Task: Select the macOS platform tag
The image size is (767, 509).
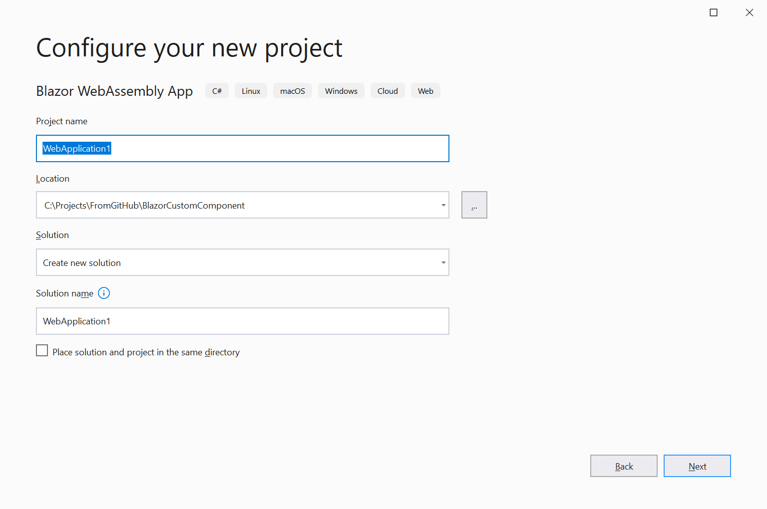Action: coord(293,90)
